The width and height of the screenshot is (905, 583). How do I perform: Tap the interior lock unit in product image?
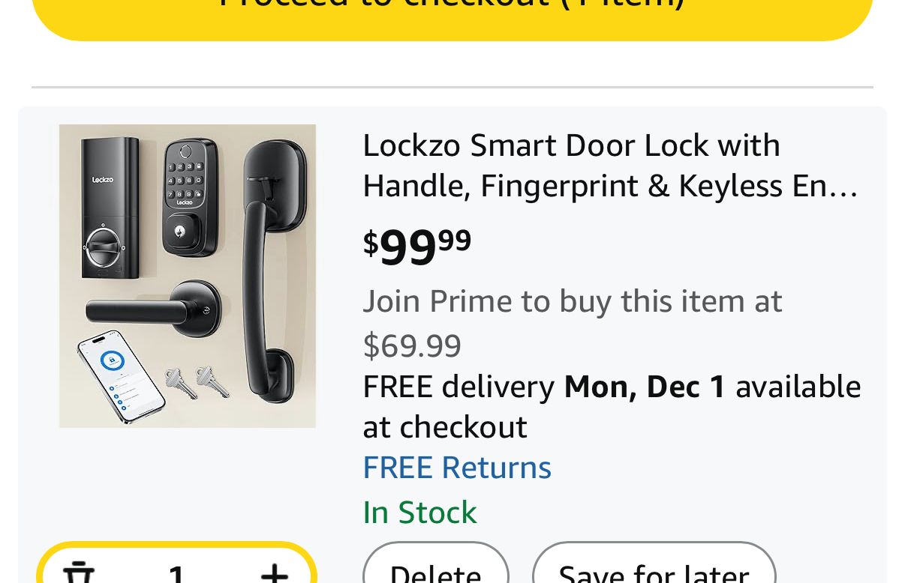point(110,208)
